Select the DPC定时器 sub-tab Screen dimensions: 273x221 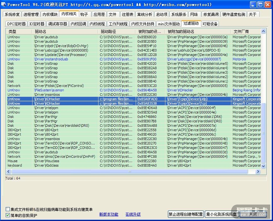click(x=16, y=24)
